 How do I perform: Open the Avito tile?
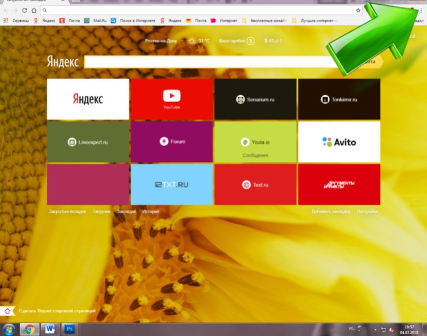(x=339, y=142)
